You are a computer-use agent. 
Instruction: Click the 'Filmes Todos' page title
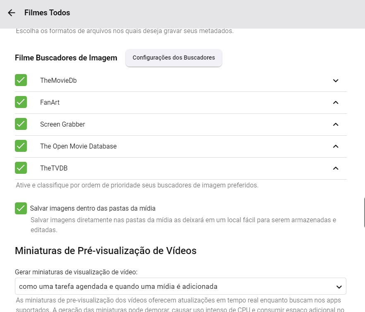pos(47,13)
